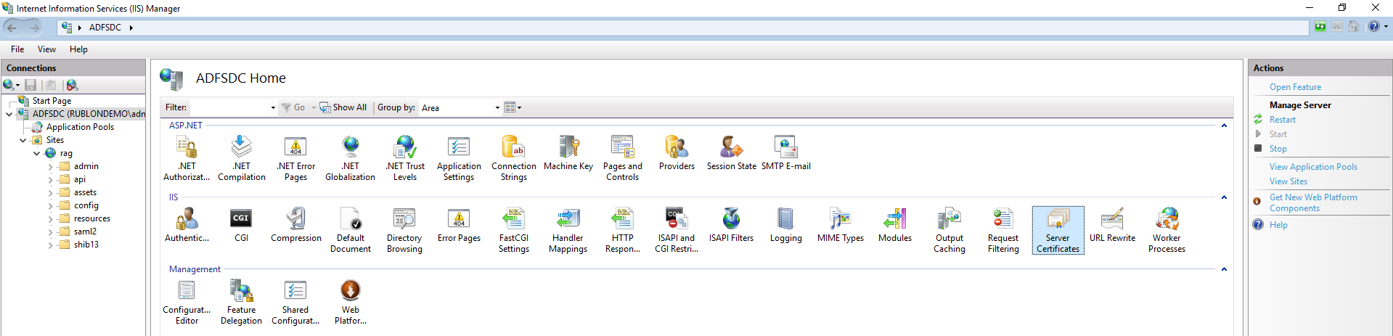This screenshot has height=336, width=1393.
Task: Open the Connection Strings feature
Action: (513, 157)
